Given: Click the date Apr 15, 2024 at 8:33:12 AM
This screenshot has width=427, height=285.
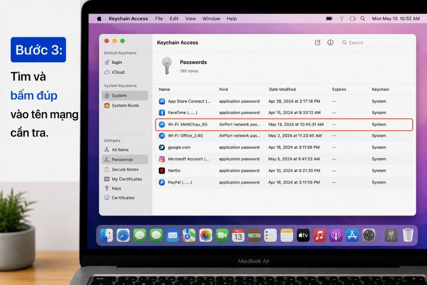Looking at the screenshot, I should pyautogui.click(x=294, y=113).
